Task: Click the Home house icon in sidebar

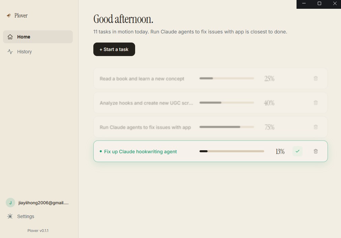Action: pos(10,37)
